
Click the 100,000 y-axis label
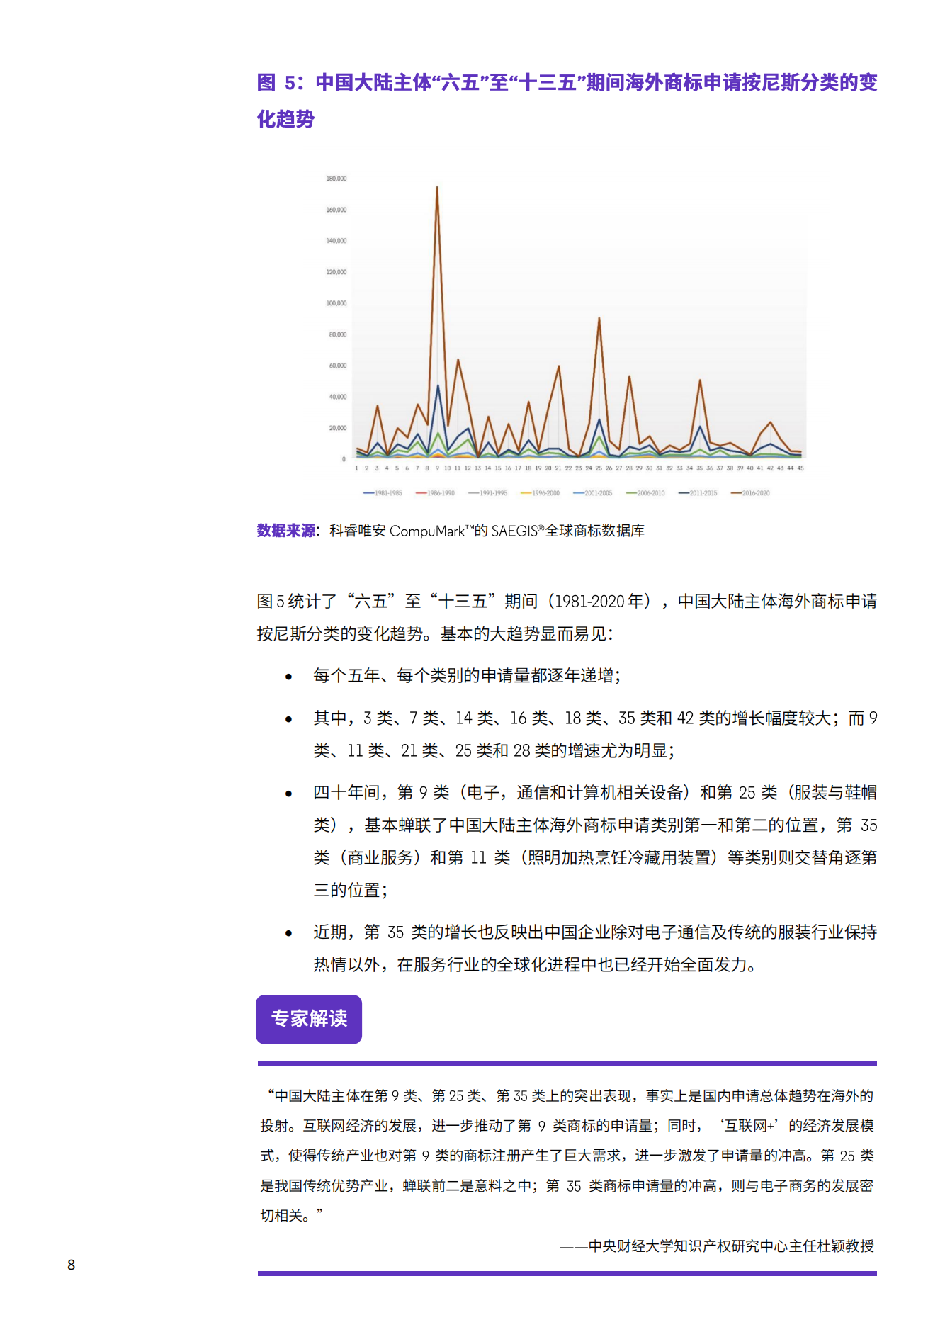tap(336, 303)
